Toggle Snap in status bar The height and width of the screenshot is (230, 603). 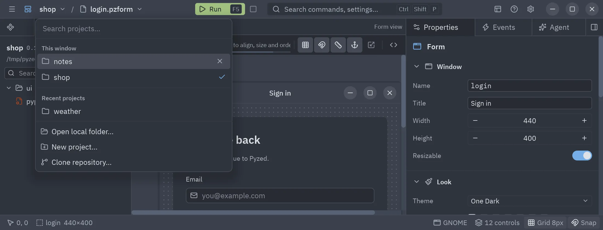point(584,223)
